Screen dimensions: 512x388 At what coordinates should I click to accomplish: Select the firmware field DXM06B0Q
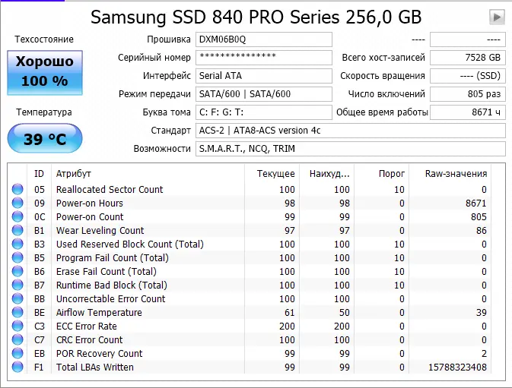tap(264, 39)
